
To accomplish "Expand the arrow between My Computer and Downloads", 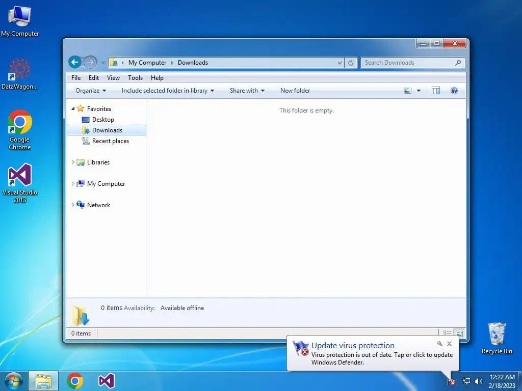I will tap(172, 63).
